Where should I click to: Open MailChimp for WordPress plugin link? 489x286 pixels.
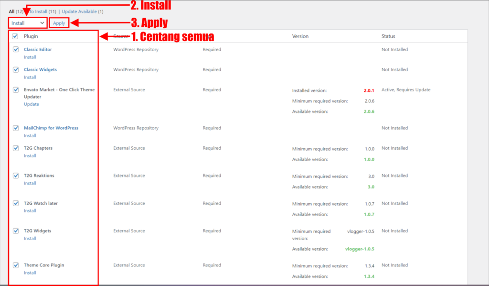tap(51, 128)
